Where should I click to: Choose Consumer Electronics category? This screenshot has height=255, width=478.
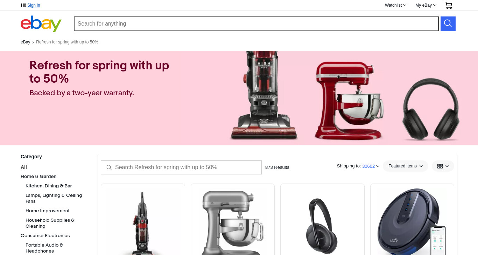tap(45, 236)
